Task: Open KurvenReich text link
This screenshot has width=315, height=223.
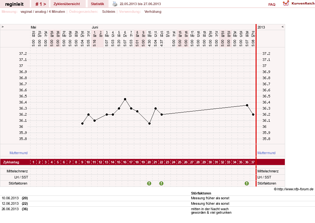Action: click(303, 4)
